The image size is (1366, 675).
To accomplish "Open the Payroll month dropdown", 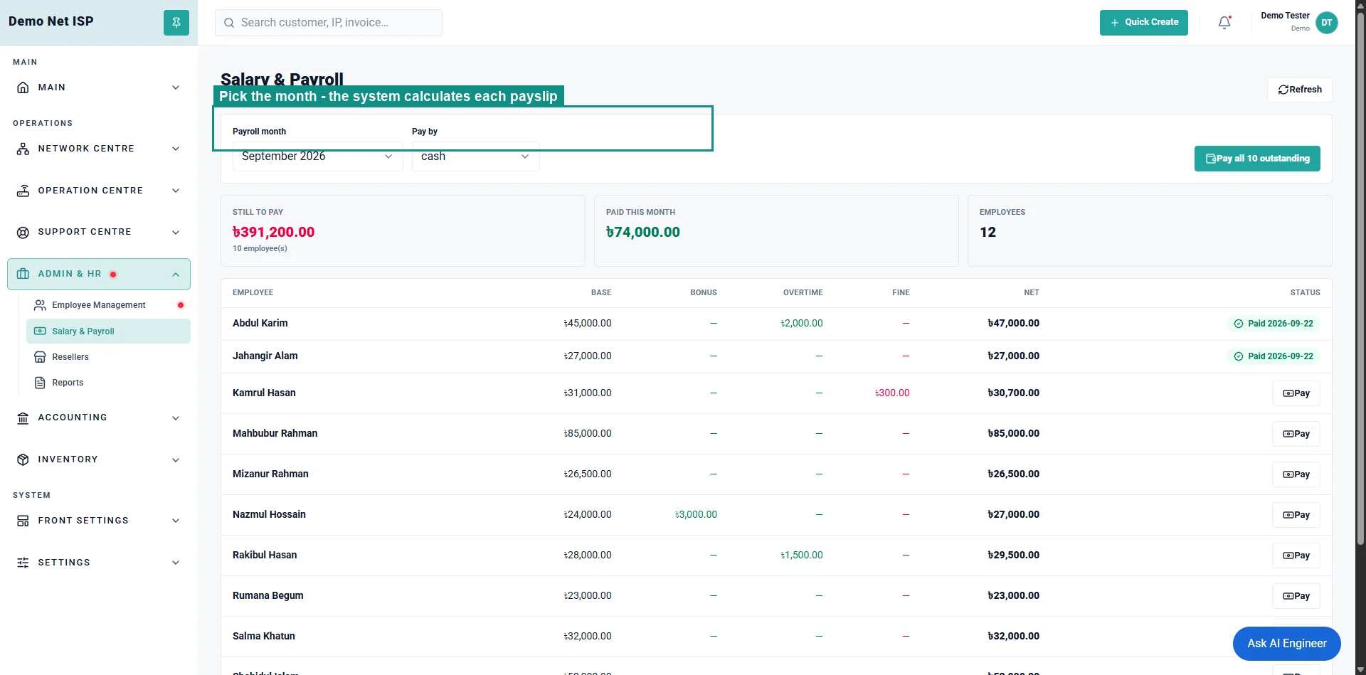I will point(317,156).
